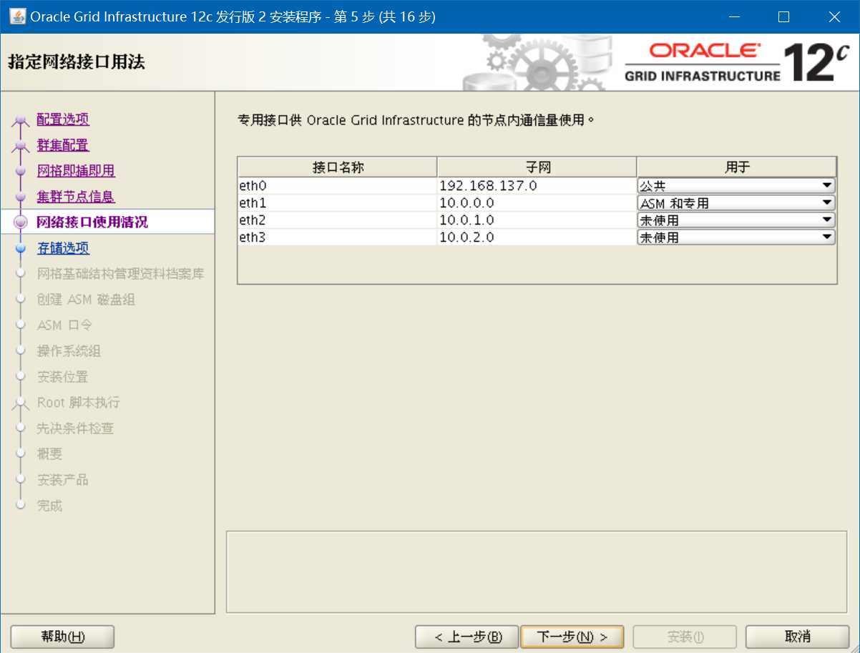860x653 pixels.
Task: Open eth2 用于 dropdown (未使用)
Action: 736,220
